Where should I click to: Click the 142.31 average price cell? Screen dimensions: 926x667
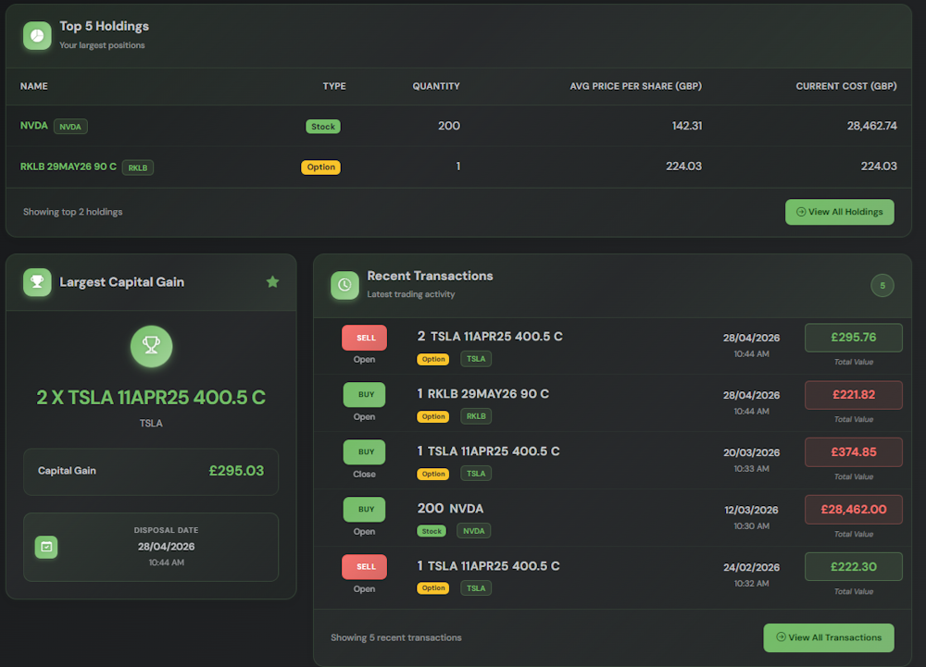coord(687,126)
